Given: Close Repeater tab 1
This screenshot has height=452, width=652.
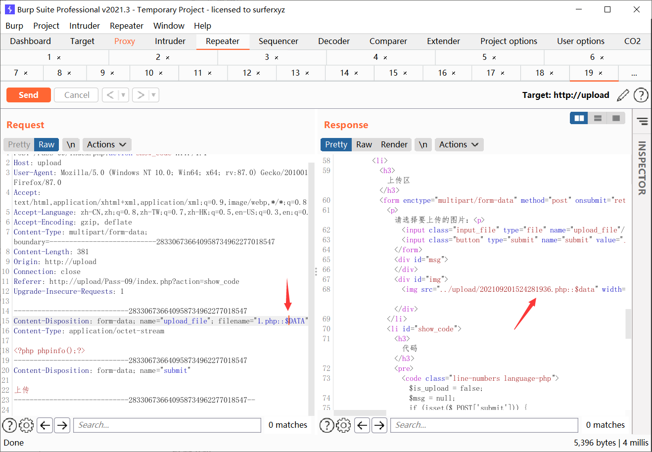Looking at the screenshot, I should pos(59,58).
